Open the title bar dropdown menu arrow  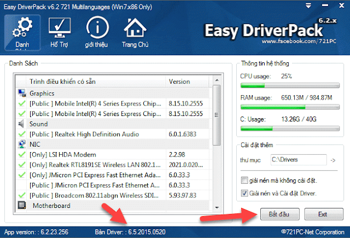308,6
